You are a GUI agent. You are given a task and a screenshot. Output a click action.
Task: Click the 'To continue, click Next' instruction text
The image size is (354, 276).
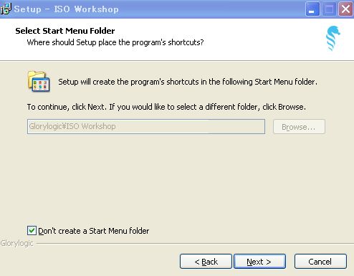pyautogui.click(x=166, y=107)
